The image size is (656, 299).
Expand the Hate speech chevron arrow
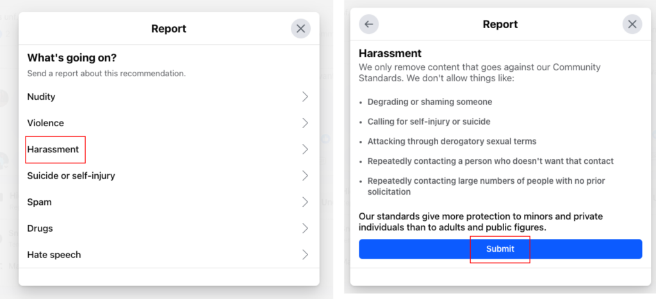[x=305, y=254]
